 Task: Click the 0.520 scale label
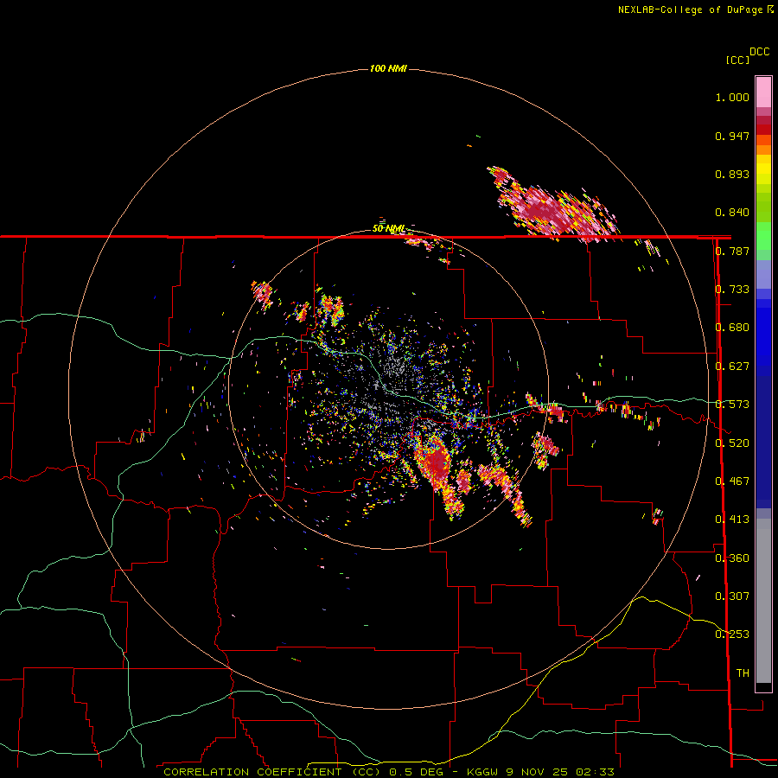click(x=732, y=443)
